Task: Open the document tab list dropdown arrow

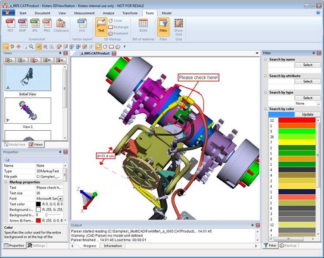Action: 257,53
